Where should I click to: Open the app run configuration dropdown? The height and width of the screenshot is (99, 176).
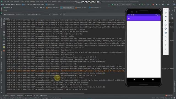click(x=114, y=5)
